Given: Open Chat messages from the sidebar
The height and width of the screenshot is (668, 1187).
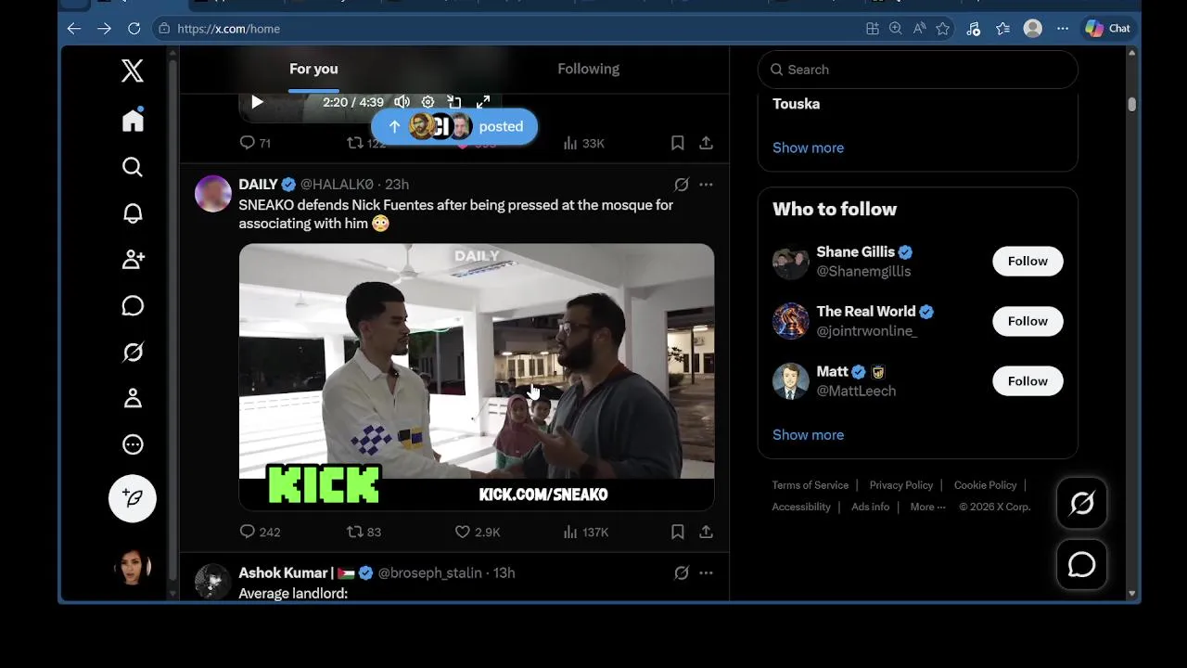Looking at the screenshot, I should [133, 305].
